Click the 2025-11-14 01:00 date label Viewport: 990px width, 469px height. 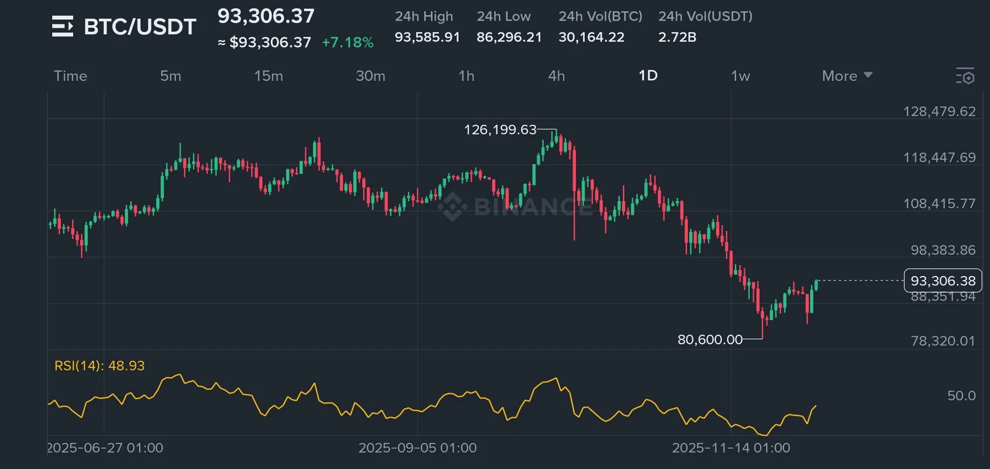click(731, 448)
